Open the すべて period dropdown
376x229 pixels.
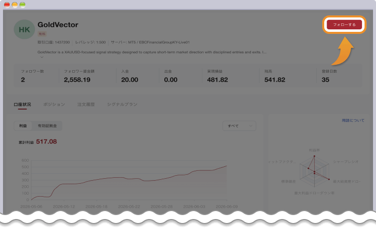point(240,126)
